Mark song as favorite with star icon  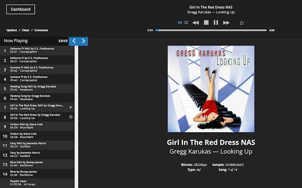click(x=242, y=23)
